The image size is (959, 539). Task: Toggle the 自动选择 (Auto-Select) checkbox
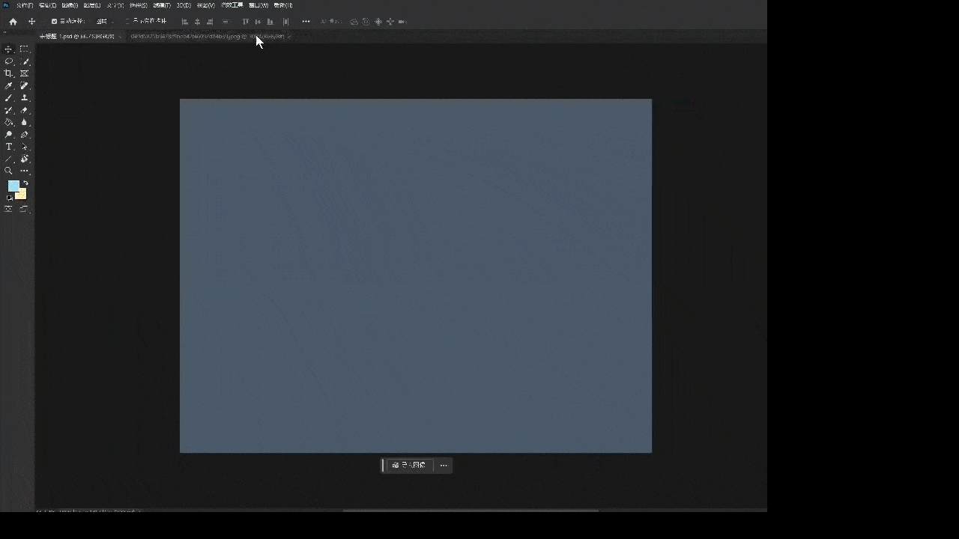pyautogui.click(x=54, y=22)
